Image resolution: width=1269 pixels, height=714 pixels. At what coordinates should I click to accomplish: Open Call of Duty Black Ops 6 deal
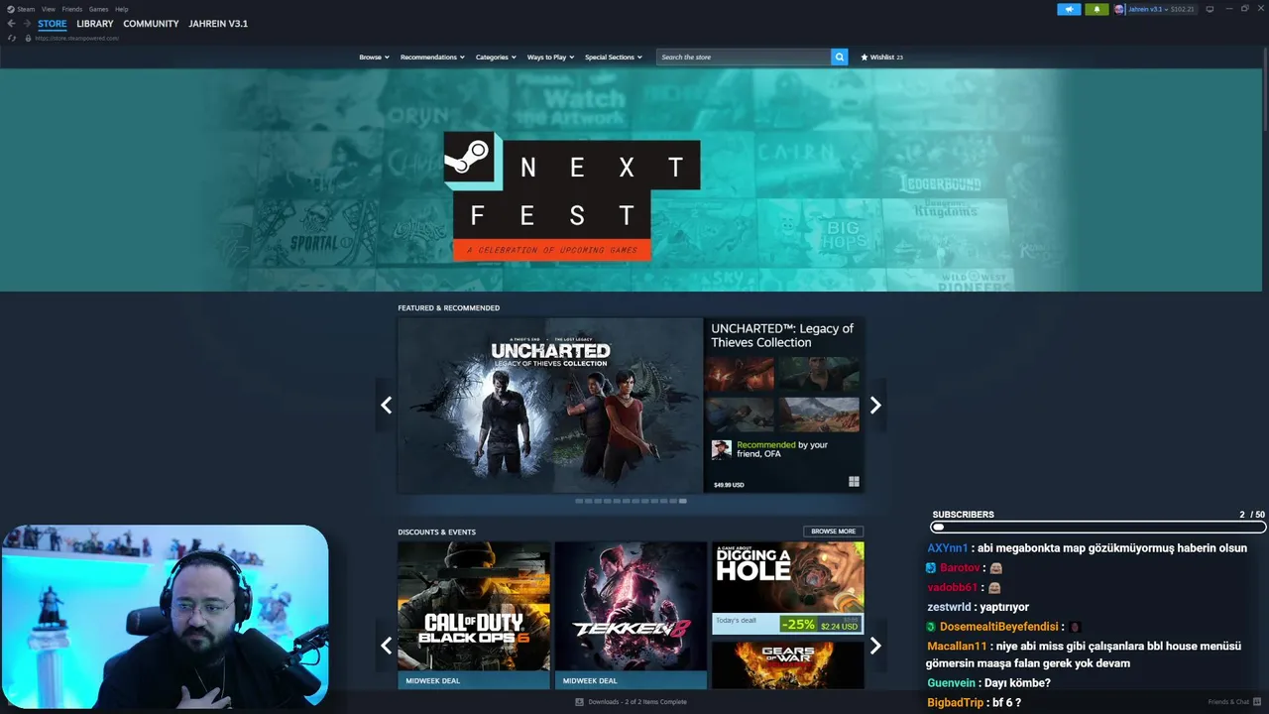pyautogui.click(x=474, y=615)
